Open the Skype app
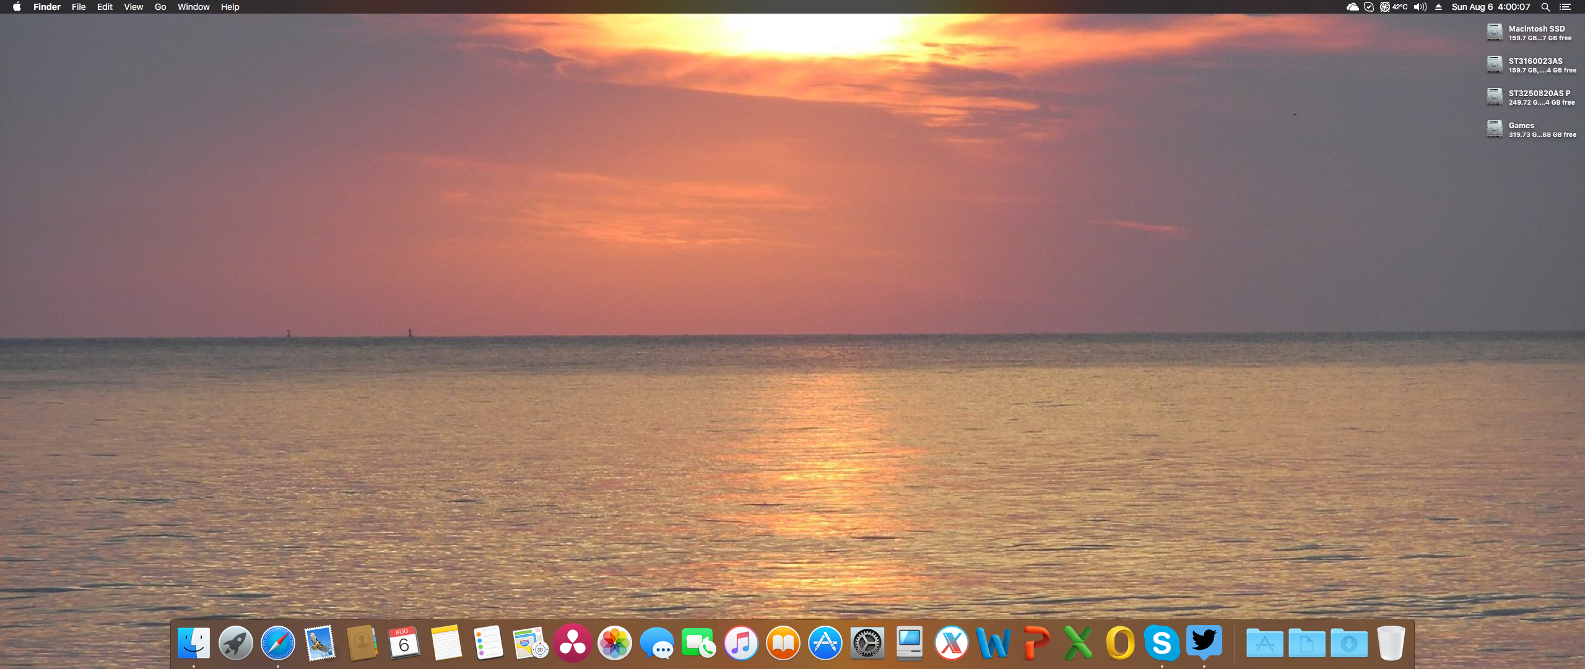The width and height of the screenshot is (1585, 669). (1162, 643)
